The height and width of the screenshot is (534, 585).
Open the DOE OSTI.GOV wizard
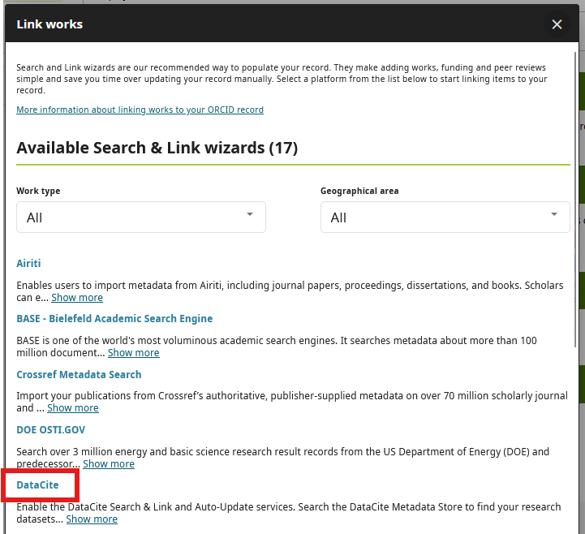(x=51, y=430)
